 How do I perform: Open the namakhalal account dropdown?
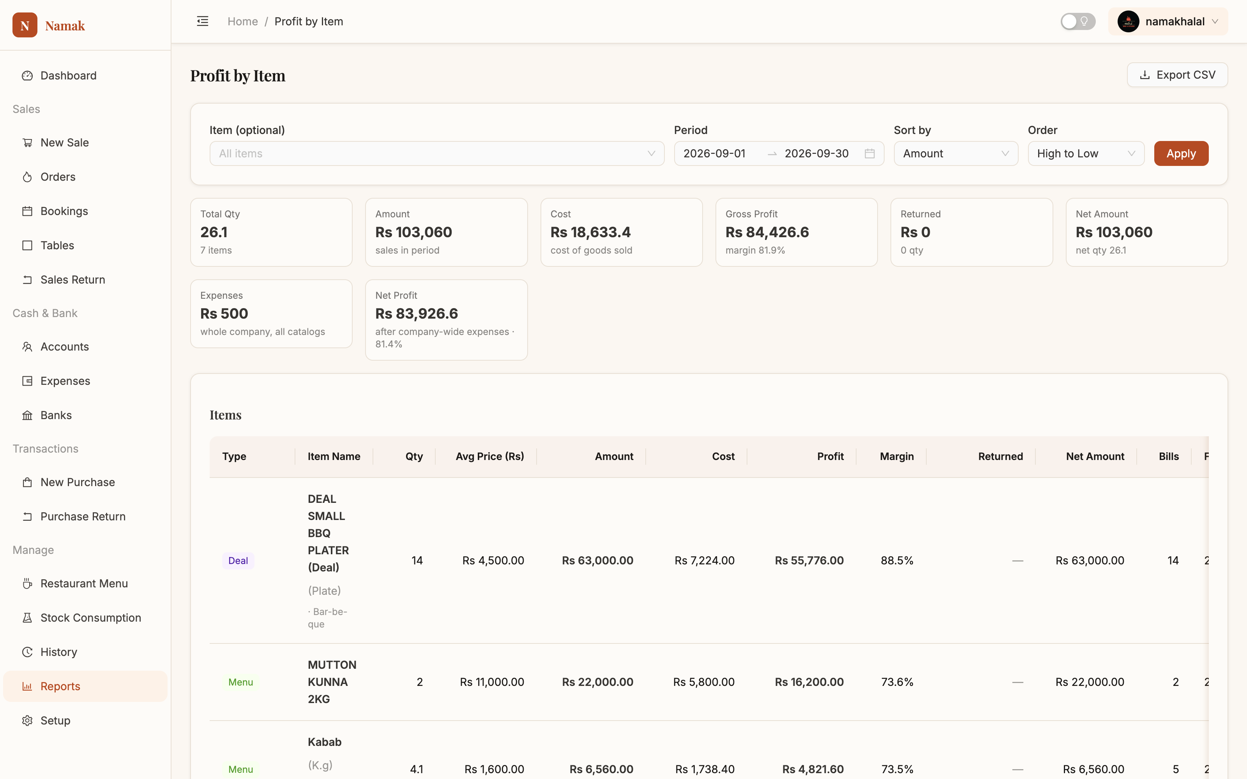point(1168,21)
